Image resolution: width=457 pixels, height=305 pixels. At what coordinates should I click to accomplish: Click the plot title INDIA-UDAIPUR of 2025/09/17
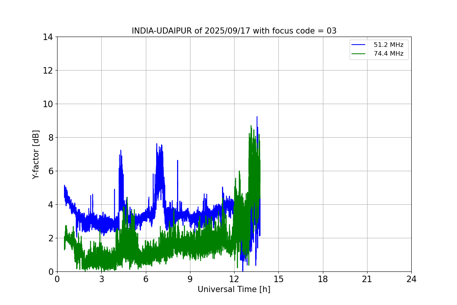click(x=234, y=31)
